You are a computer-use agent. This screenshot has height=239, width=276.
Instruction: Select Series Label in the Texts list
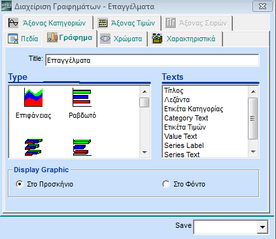point(184,145)
